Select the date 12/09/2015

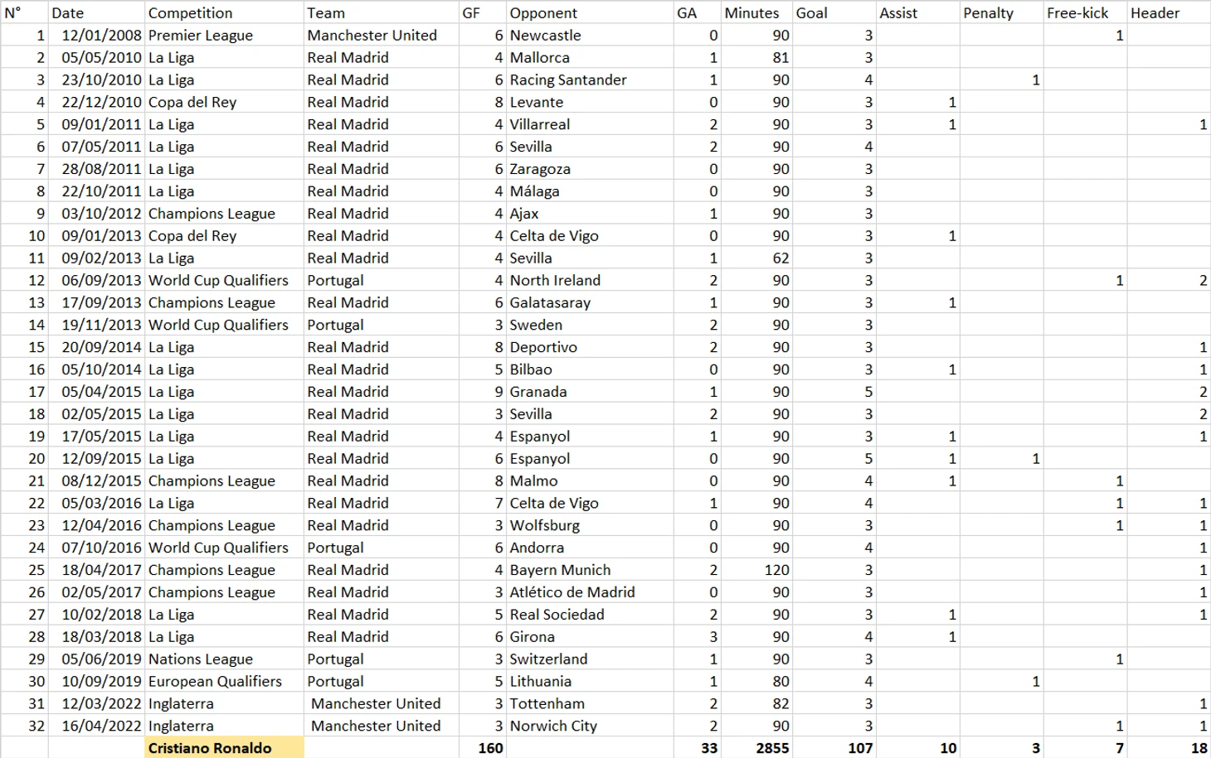97,459
